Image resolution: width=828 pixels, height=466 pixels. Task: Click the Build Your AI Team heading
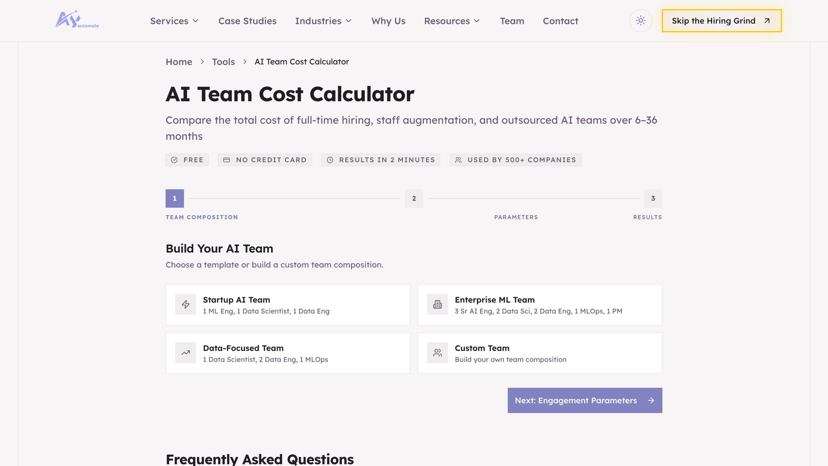click(x=219, y=249)
